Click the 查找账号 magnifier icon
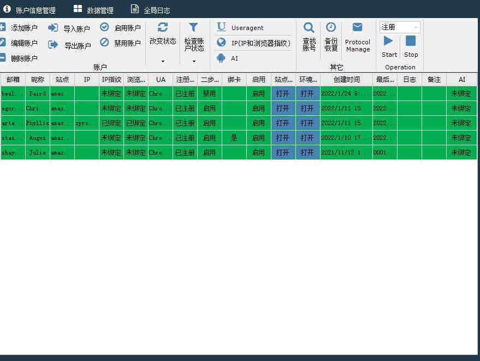Viewport: 480px width, 361px height. tap(309, 28)
